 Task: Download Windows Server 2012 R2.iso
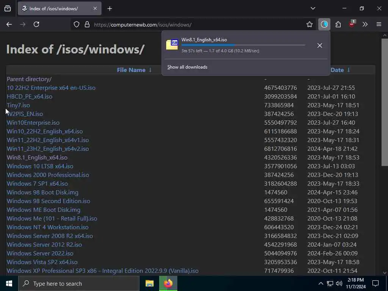(x=44, y=244)
